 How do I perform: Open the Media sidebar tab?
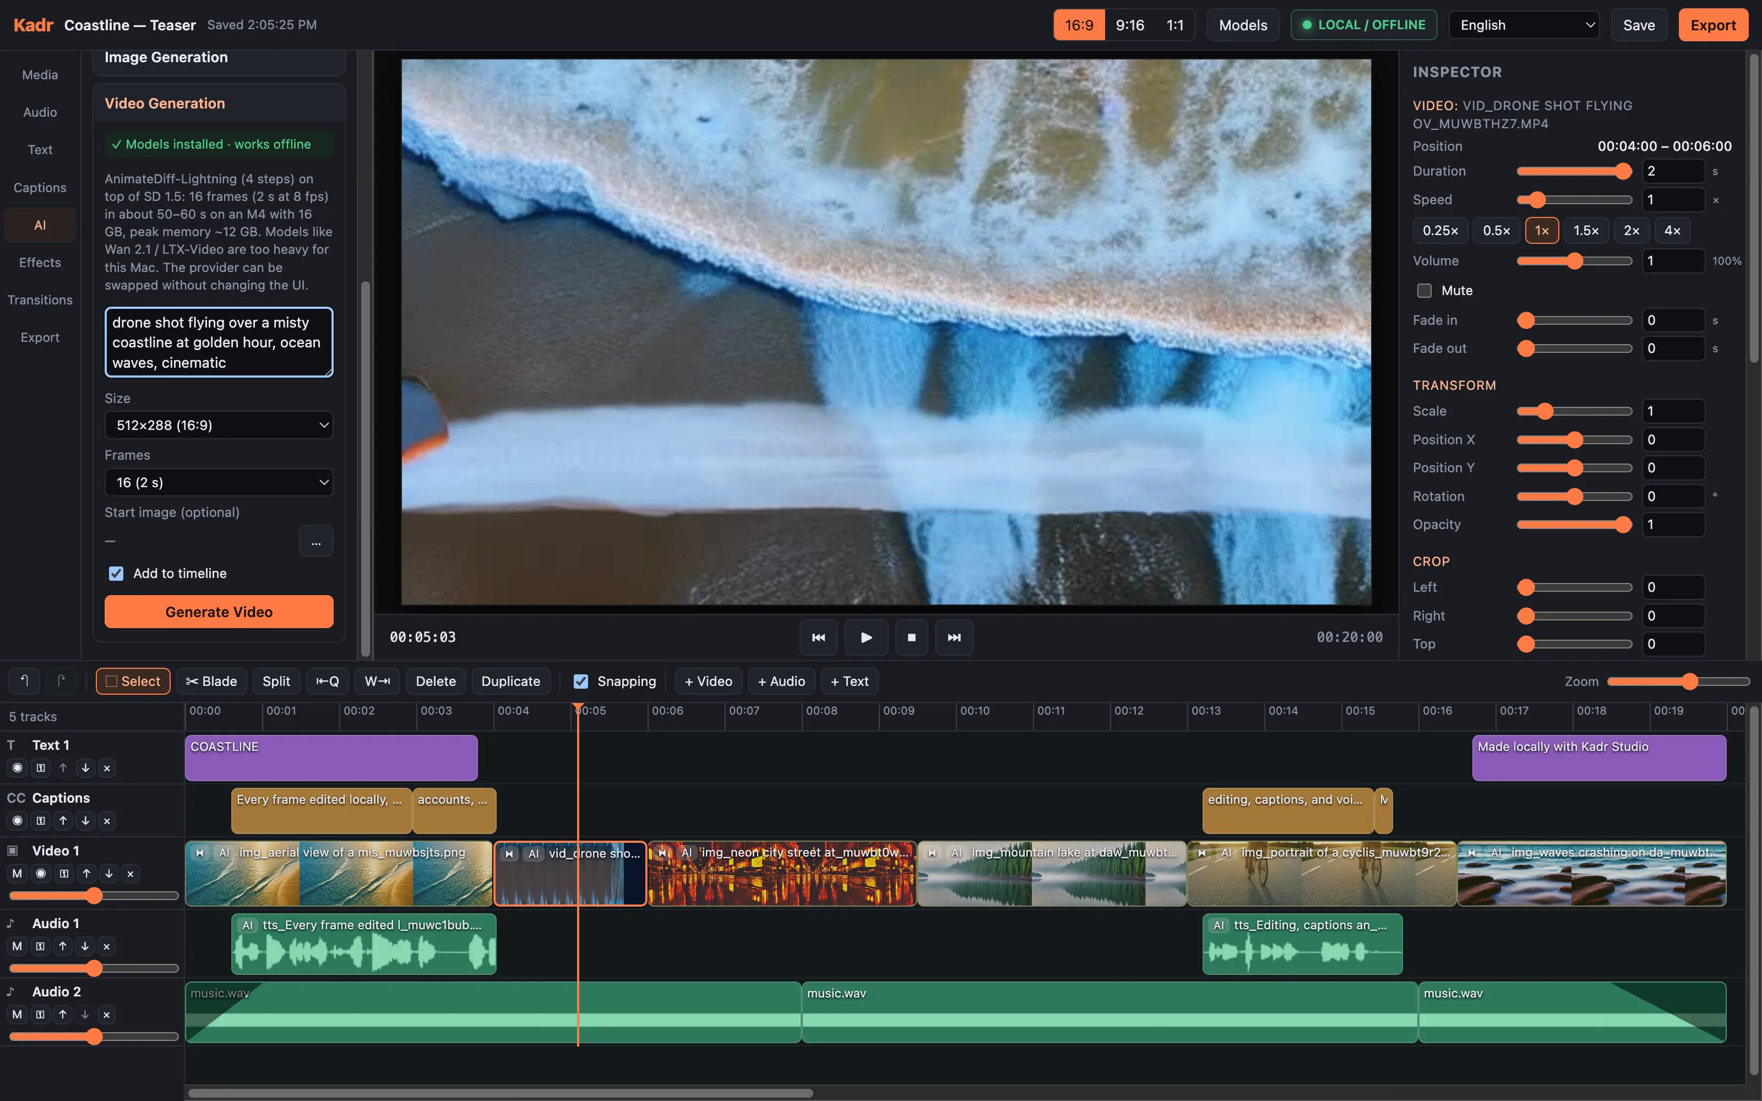(40, 74)
